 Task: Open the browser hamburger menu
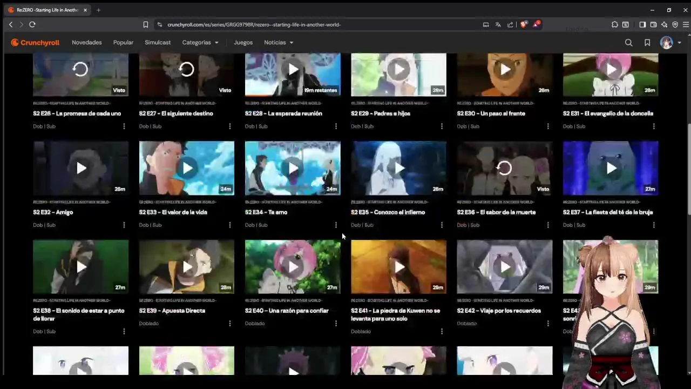click(x=686, y=24)
